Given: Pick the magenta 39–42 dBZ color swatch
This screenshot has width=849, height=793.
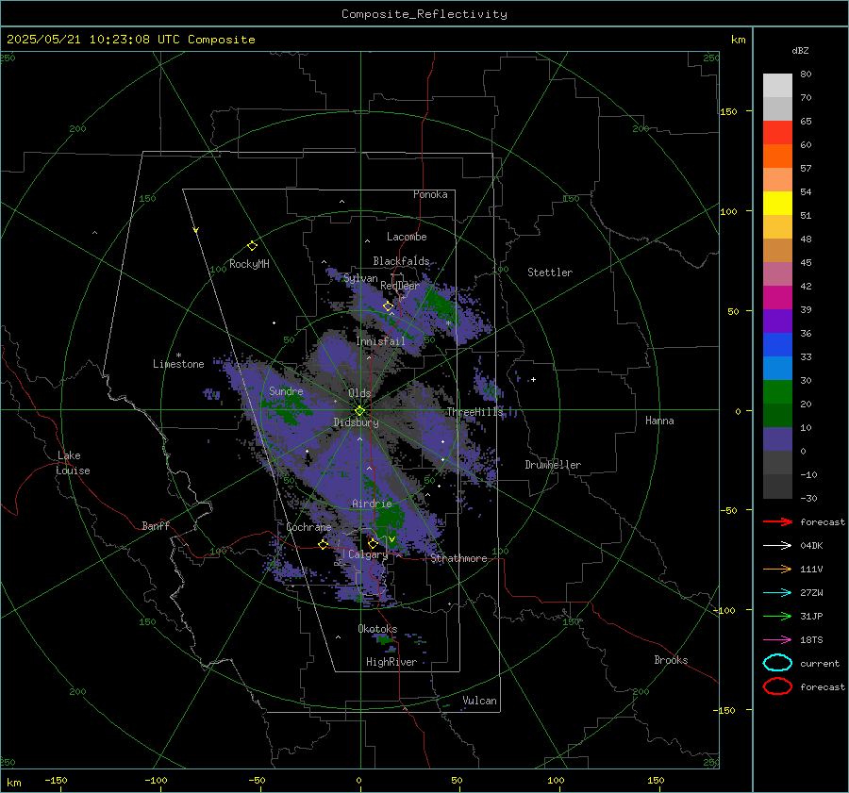Looking at the screenshot, I should click(x=777, y=298).
